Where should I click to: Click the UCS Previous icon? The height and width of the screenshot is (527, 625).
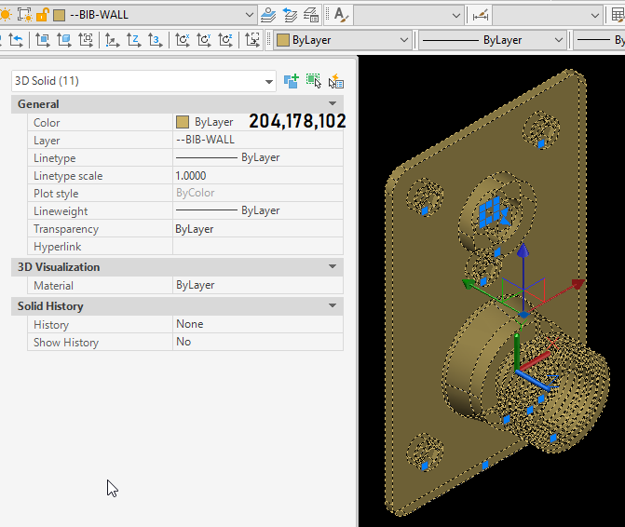(16, 40)
